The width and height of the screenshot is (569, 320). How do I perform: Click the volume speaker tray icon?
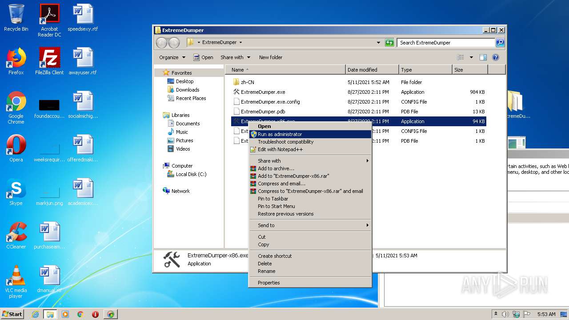(505, 314)
